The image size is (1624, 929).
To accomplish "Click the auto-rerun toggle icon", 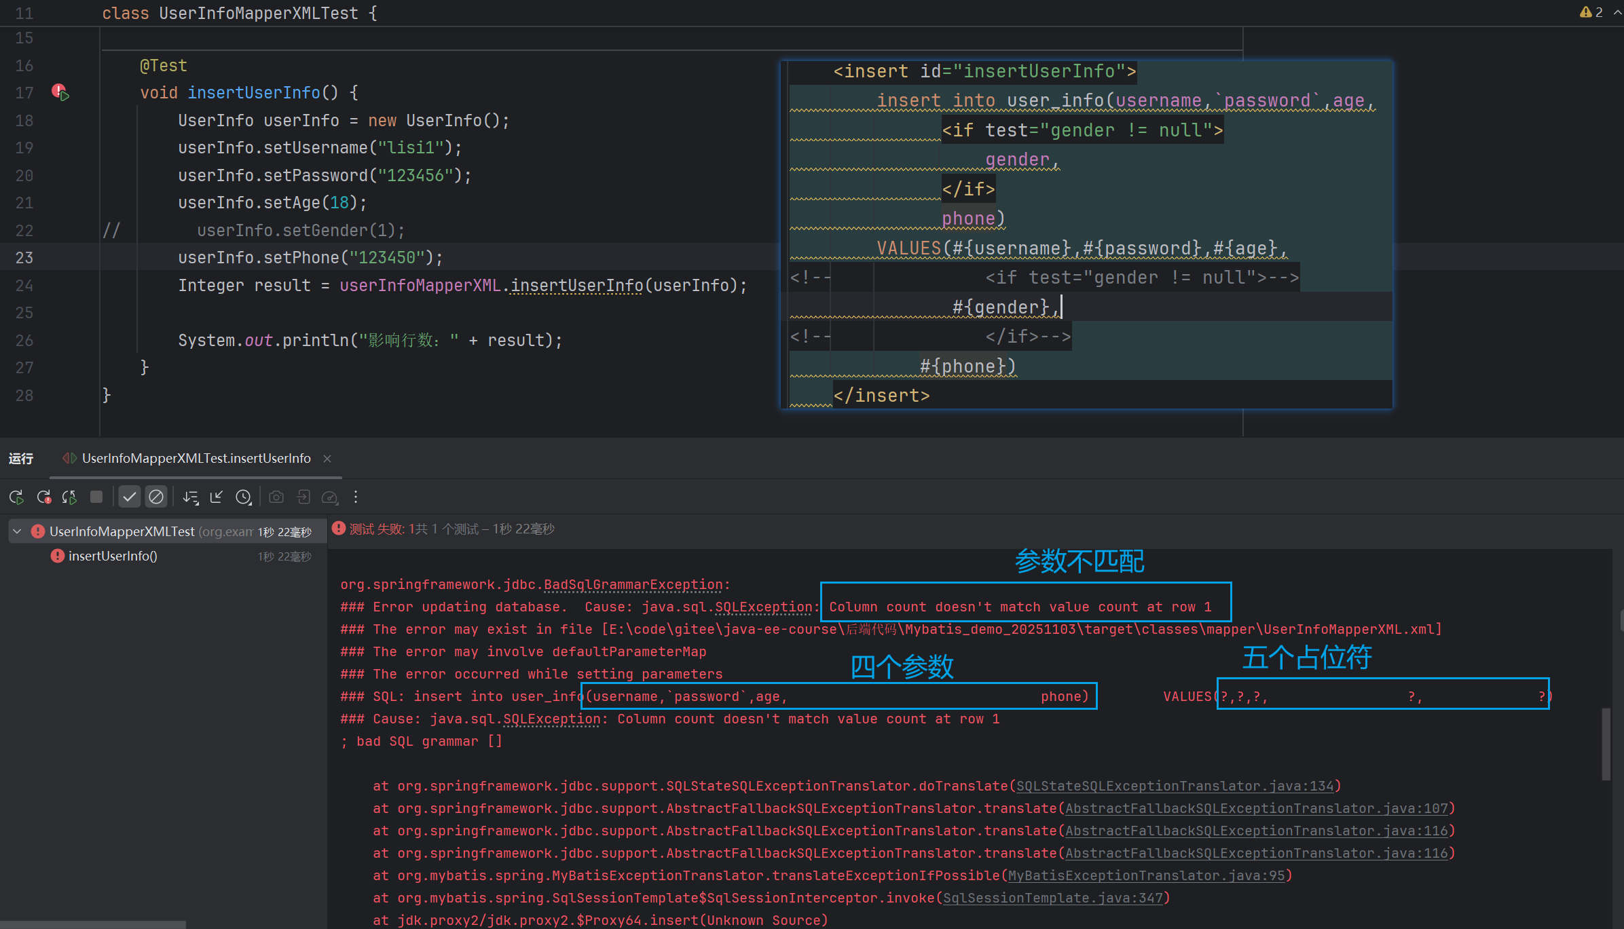I will (69, 497).
